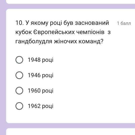Click the word 'чемпіонів' in the question
Viewport: 135px width, 135px height.
pyautogui.click(x=90, y=32)
